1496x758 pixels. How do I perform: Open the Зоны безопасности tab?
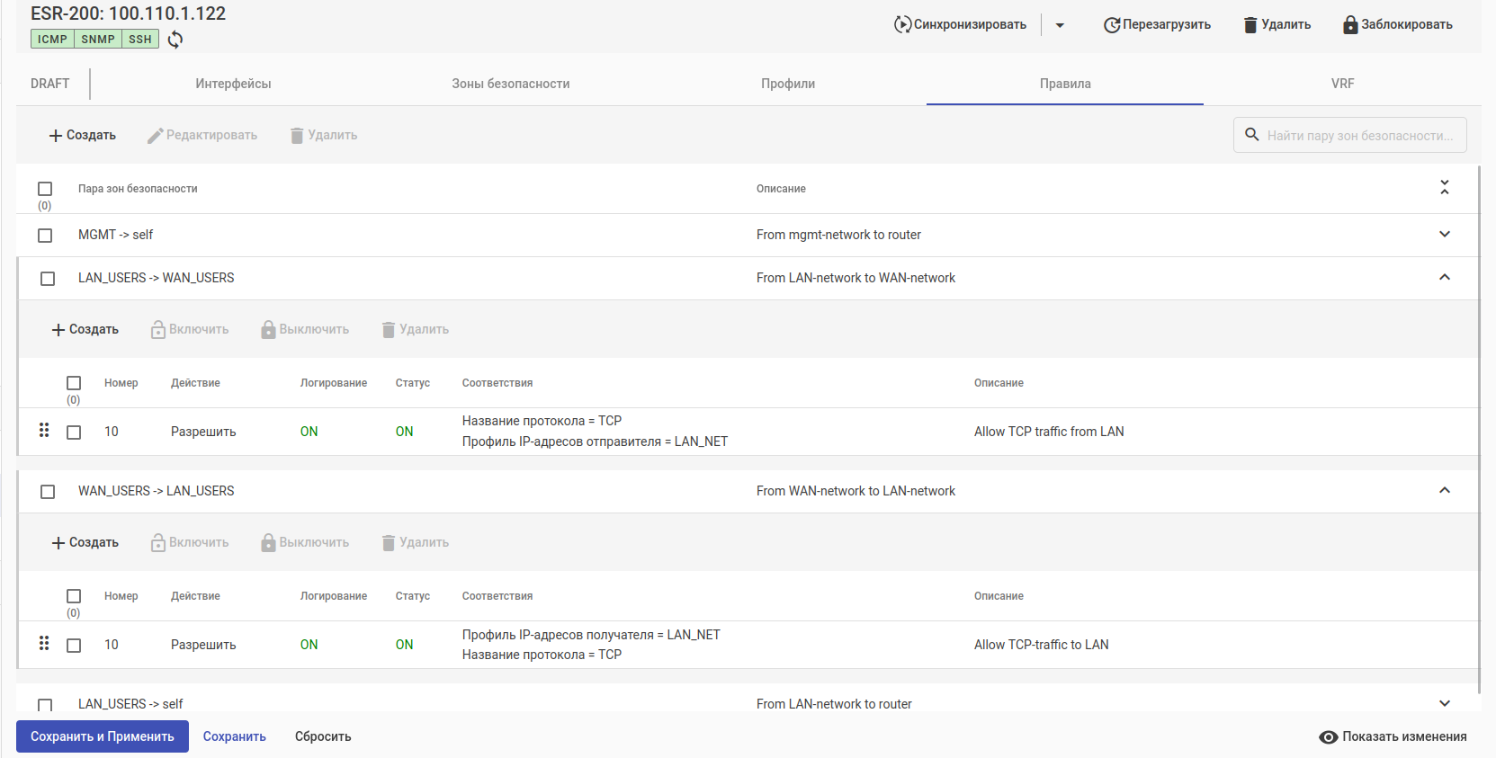pyautogui.click(x=510, y=84)
